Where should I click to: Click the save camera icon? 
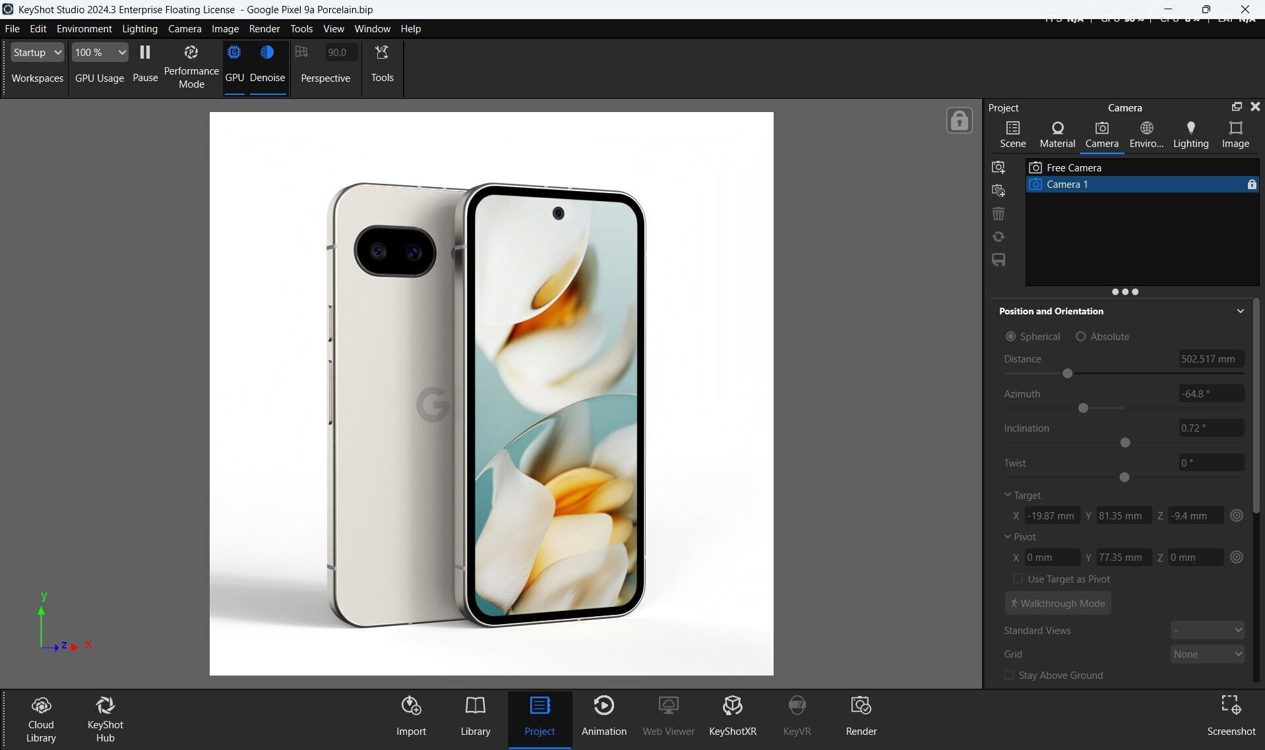[999, 260]
